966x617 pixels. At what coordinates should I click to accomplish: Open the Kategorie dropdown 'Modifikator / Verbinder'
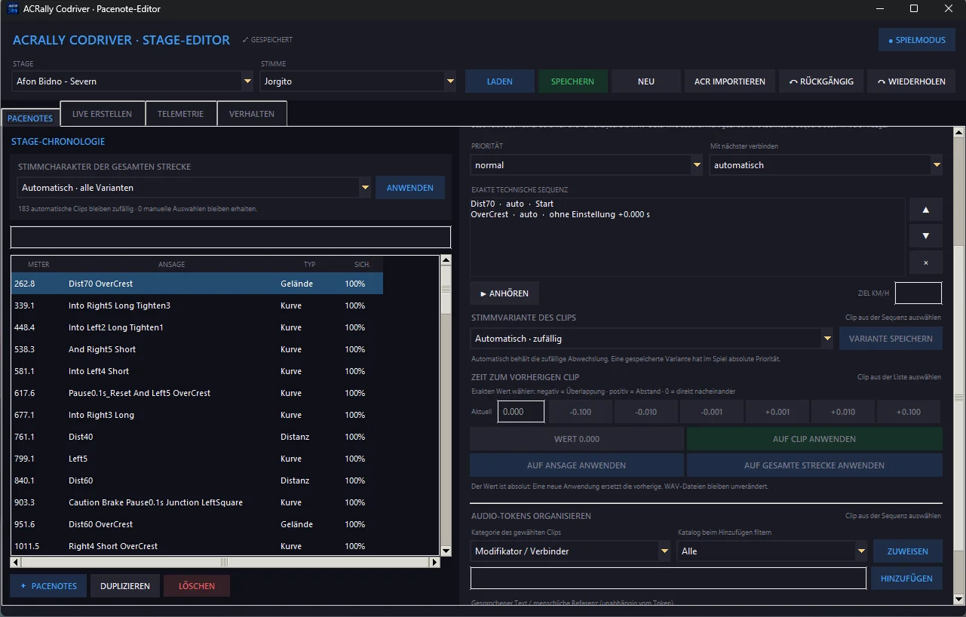(570, 551)
